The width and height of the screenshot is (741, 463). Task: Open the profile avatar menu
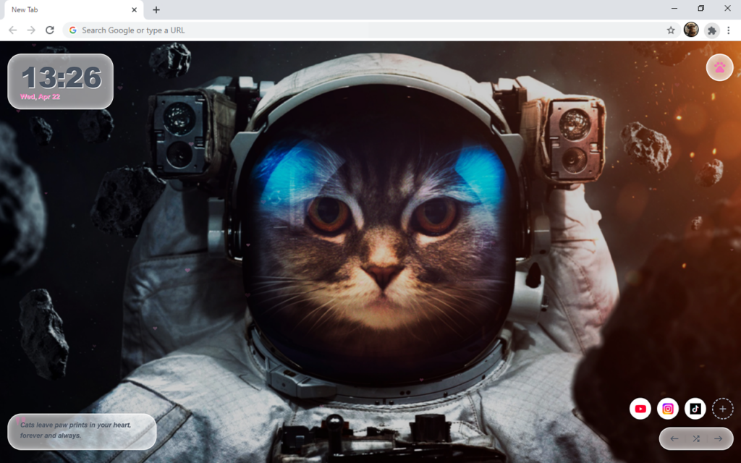[691, 30]
